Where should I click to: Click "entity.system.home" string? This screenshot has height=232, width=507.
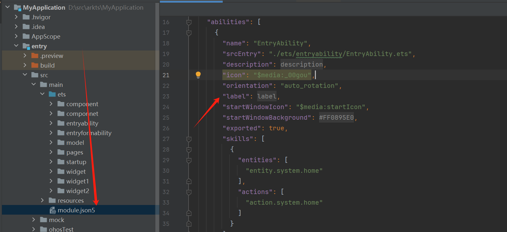coord(284,171)
